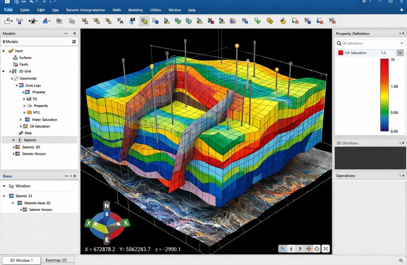Activate the color brush viewer tool
This screenshot has height=265, width=407.
pyautogui.click(x=308, y=249)
